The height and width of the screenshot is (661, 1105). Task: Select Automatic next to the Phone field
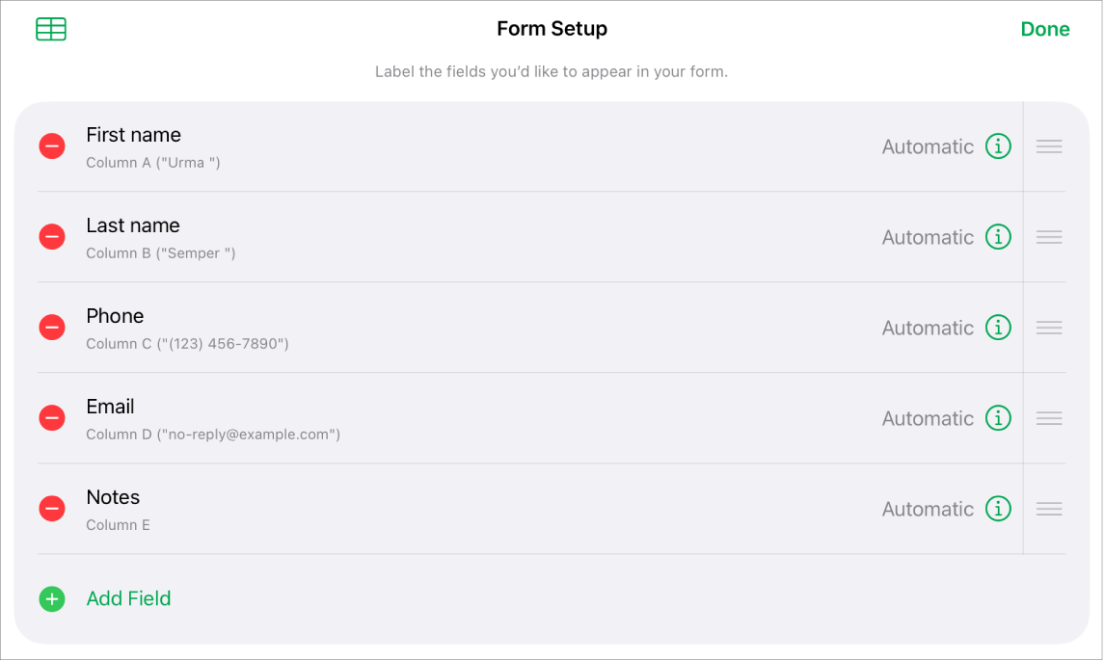pyautogui.click(x=928, y=327)
